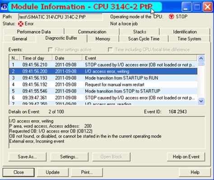
Task: Toggle the Filter settings active checkbox
Action: coord(50,50)
